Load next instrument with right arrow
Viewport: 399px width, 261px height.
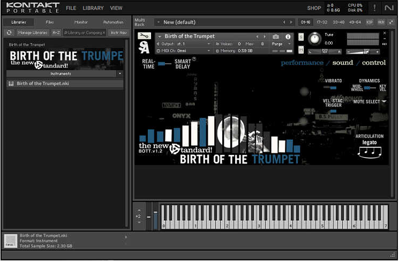[x=265, y=36]
